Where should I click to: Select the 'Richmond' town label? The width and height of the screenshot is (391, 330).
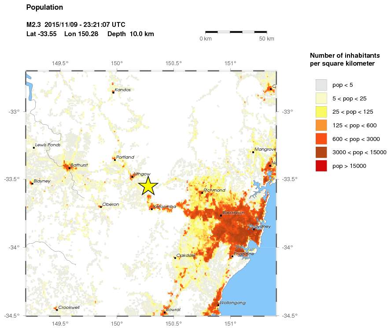(214, 190)
